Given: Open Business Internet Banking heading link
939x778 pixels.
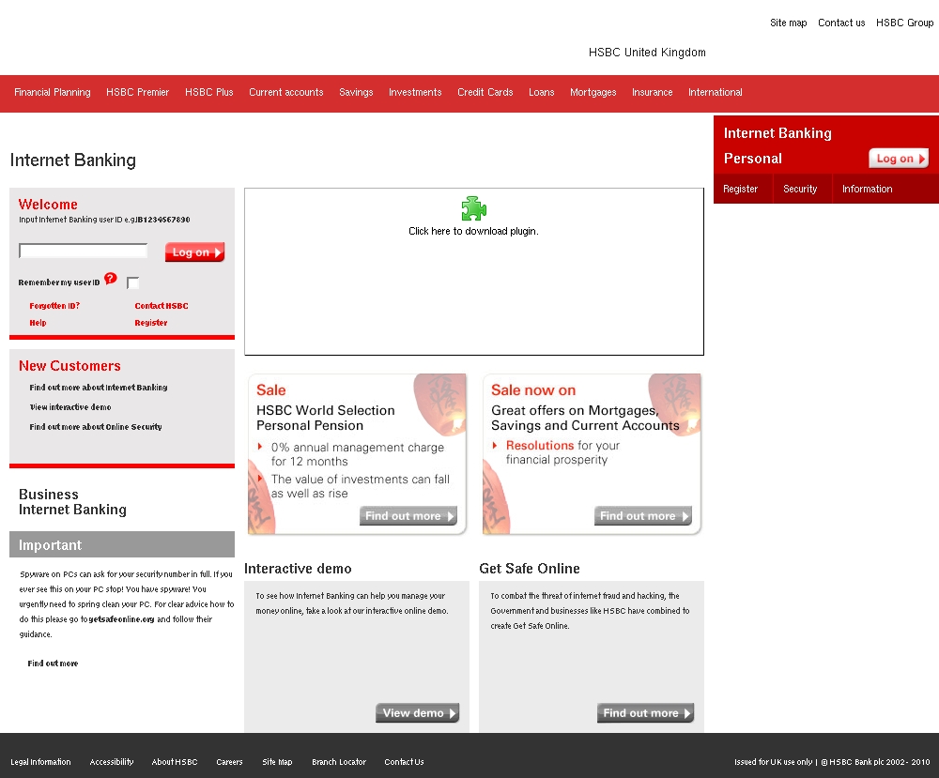Looking at the screenshot, I should pyautogui.click(x=72, y=502).
